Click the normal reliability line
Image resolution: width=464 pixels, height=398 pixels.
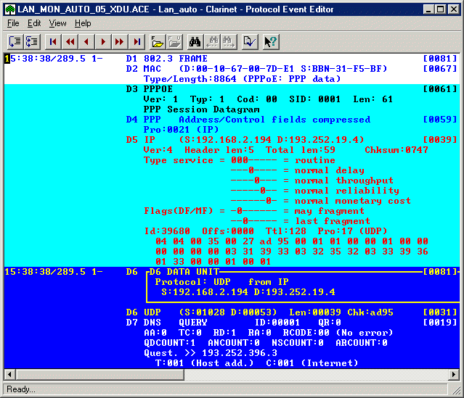tap(315, 191)
